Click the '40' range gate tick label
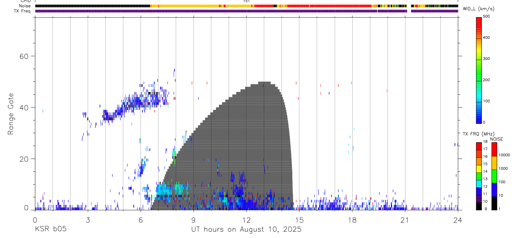This screenshot has width=515, height=238. (x=24, y=107)
